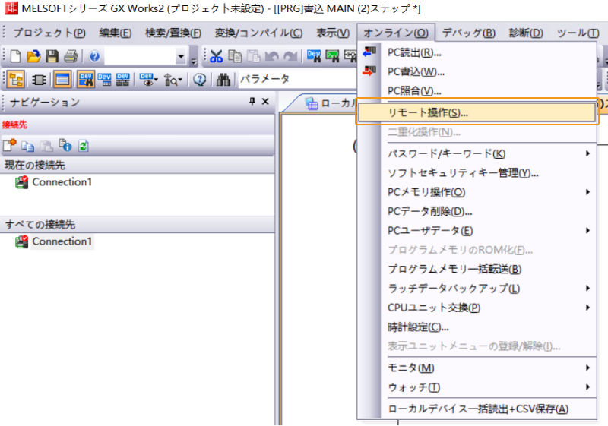The height and width of the screenshot is (426, 608).
Task: Choose PC書込(W)... from the menu
Action: [x=477, y=71]
